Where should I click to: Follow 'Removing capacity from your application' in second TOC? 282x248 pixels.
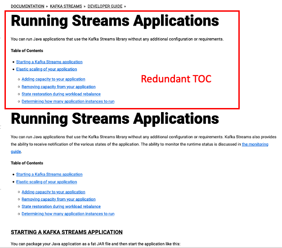pos(58,199)
